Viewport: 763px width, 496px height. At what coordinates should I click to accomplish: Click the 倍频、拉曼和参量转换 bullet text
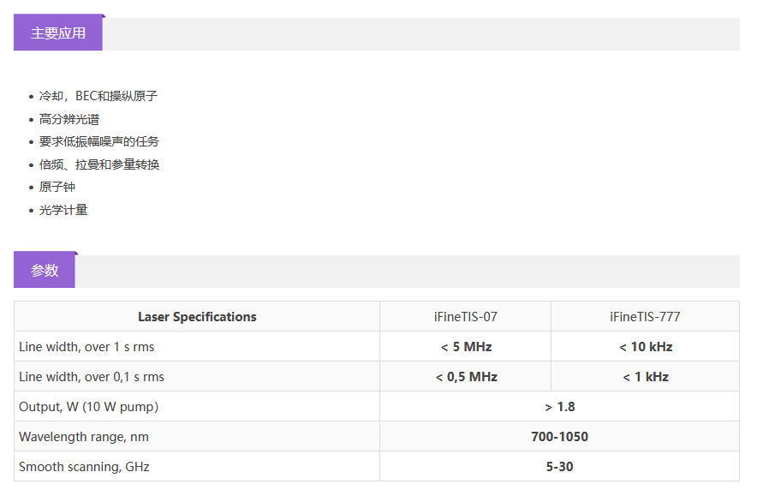coord(99,164)
